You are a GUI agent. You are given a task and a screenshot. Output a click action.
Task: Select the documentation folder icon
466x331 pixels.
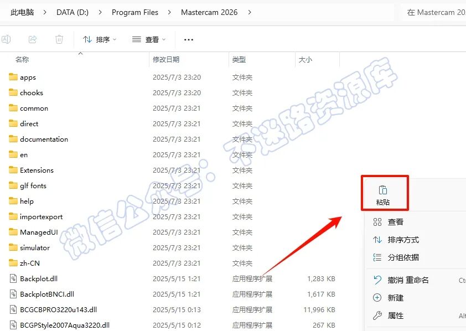coord(13,139)
